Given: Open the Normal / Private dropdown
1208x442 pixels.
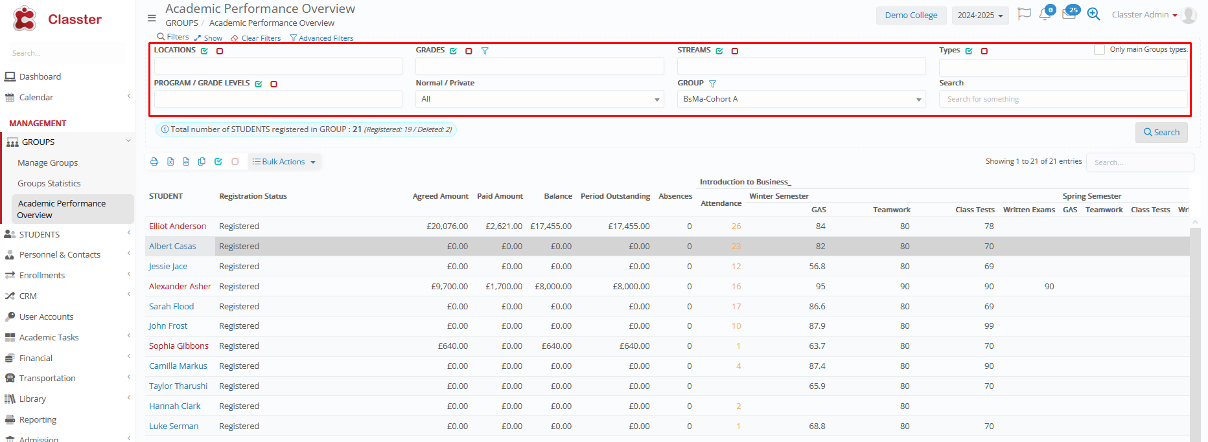Looking at the screenshot, I should tap(539, 99).
